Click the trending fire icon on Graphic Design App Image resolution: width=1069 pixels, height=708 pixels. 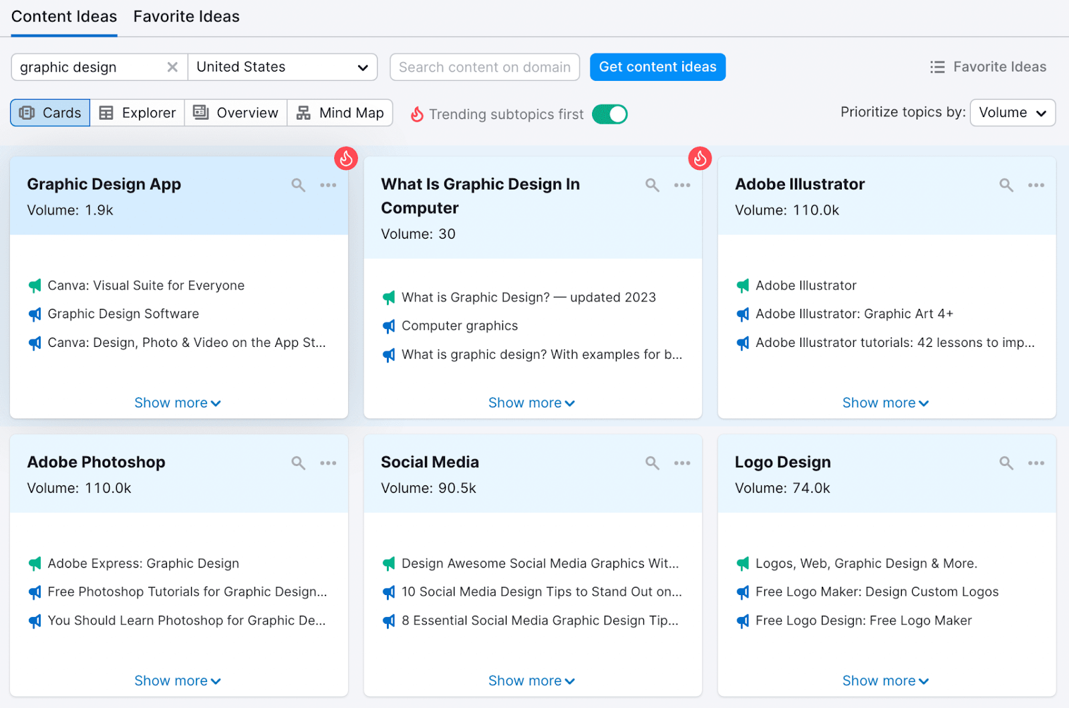(345, 158)
